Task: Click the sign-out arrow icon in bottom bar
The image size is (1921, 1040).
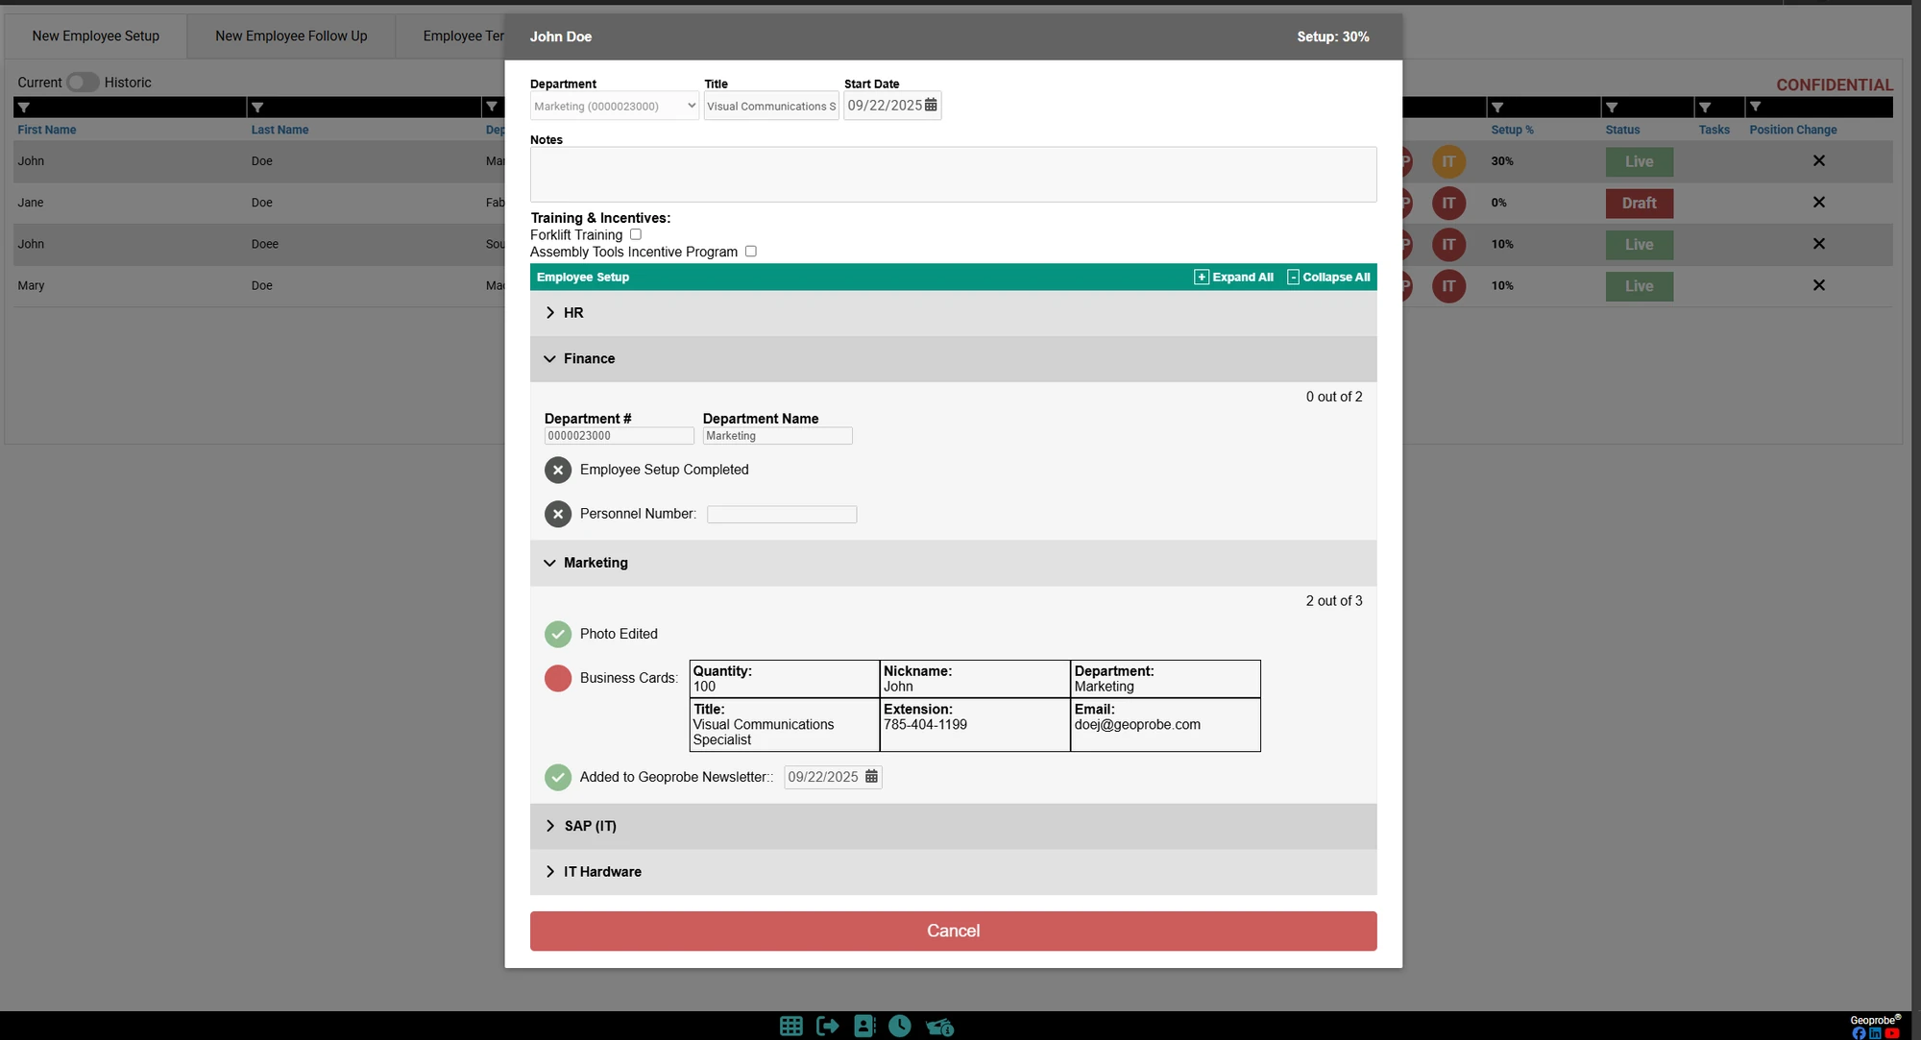Action: pyautogui.click(x=827, y=1026)
